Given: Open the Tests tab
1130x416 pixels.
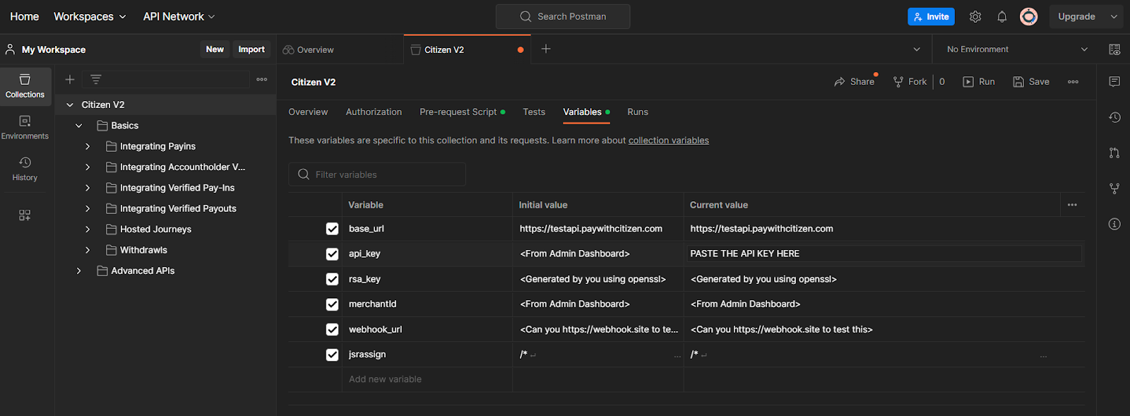Looking at the screenshot, I should 534,112.
